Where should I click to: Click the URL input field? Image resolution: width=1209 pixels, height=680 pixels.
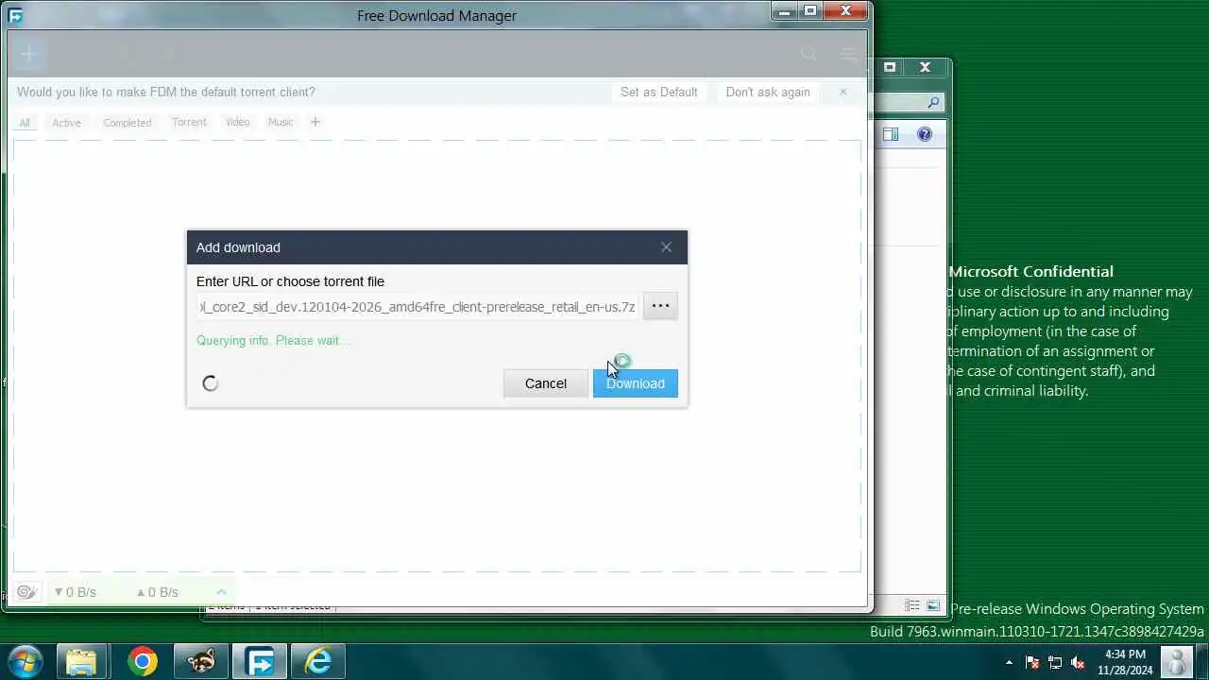pos(417,307)
